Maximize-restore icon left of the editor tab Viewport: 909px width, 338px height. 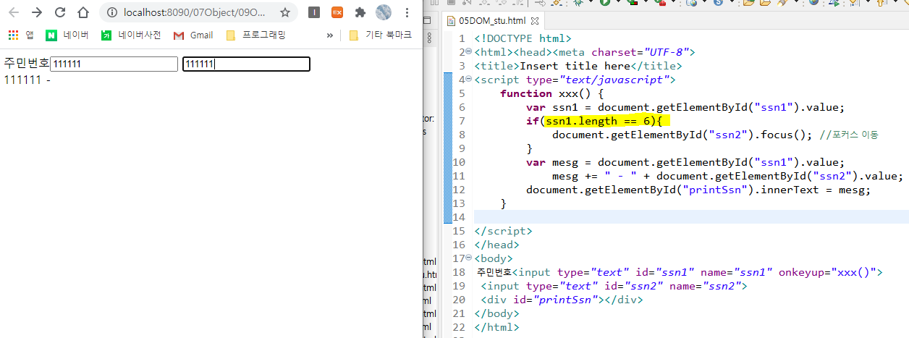click(x=427, y=21)
